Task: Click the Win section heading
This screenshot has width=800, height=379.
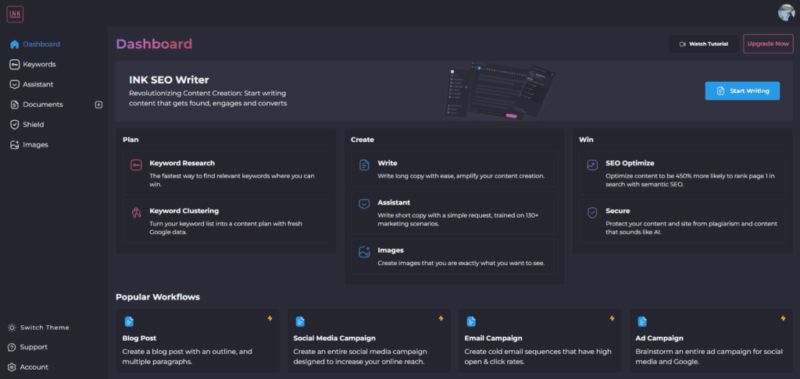Action: [x=586, y=139]
